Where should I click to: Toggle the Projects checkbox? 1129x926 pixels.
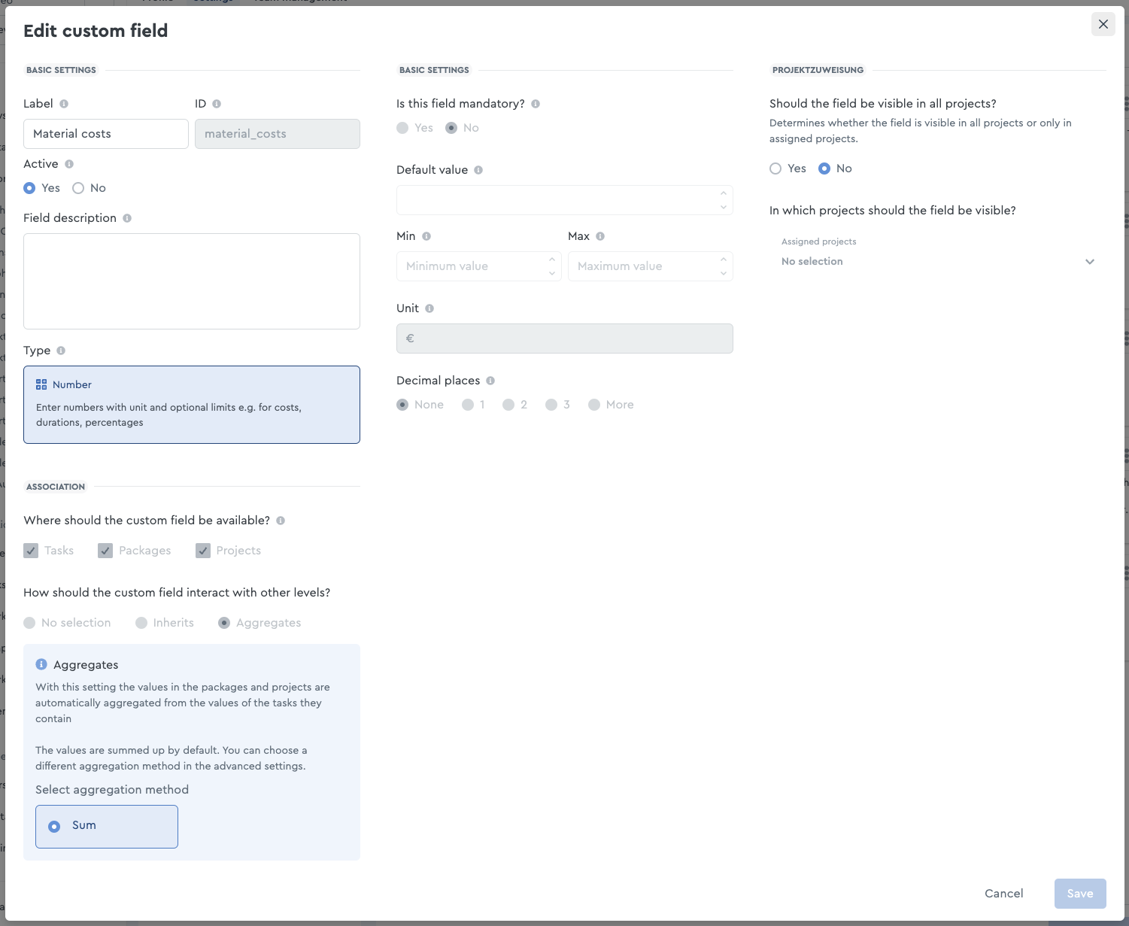tap(203, 551)
